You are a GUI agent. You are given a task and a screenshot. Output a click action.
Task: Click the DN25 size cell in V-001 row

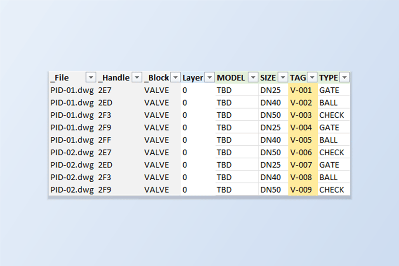click(x=274, y=90)
